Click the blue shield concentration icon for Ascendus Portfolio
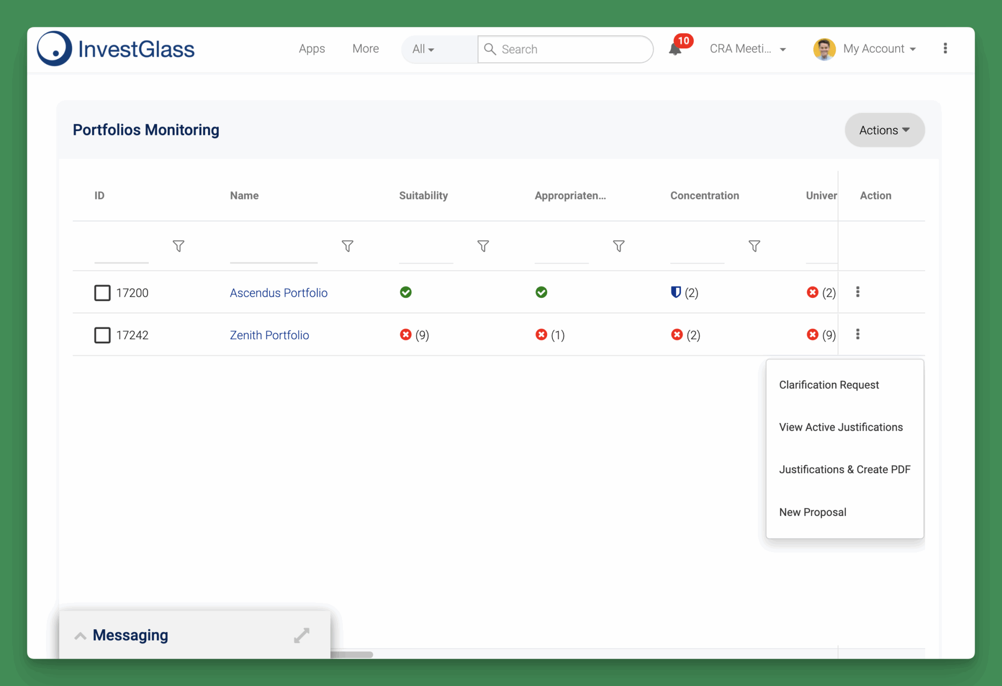 tap(676, 292)
